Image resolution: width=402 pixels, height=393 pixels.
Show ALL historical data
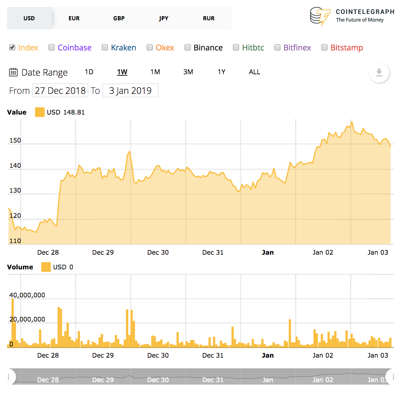coord(254,72)
